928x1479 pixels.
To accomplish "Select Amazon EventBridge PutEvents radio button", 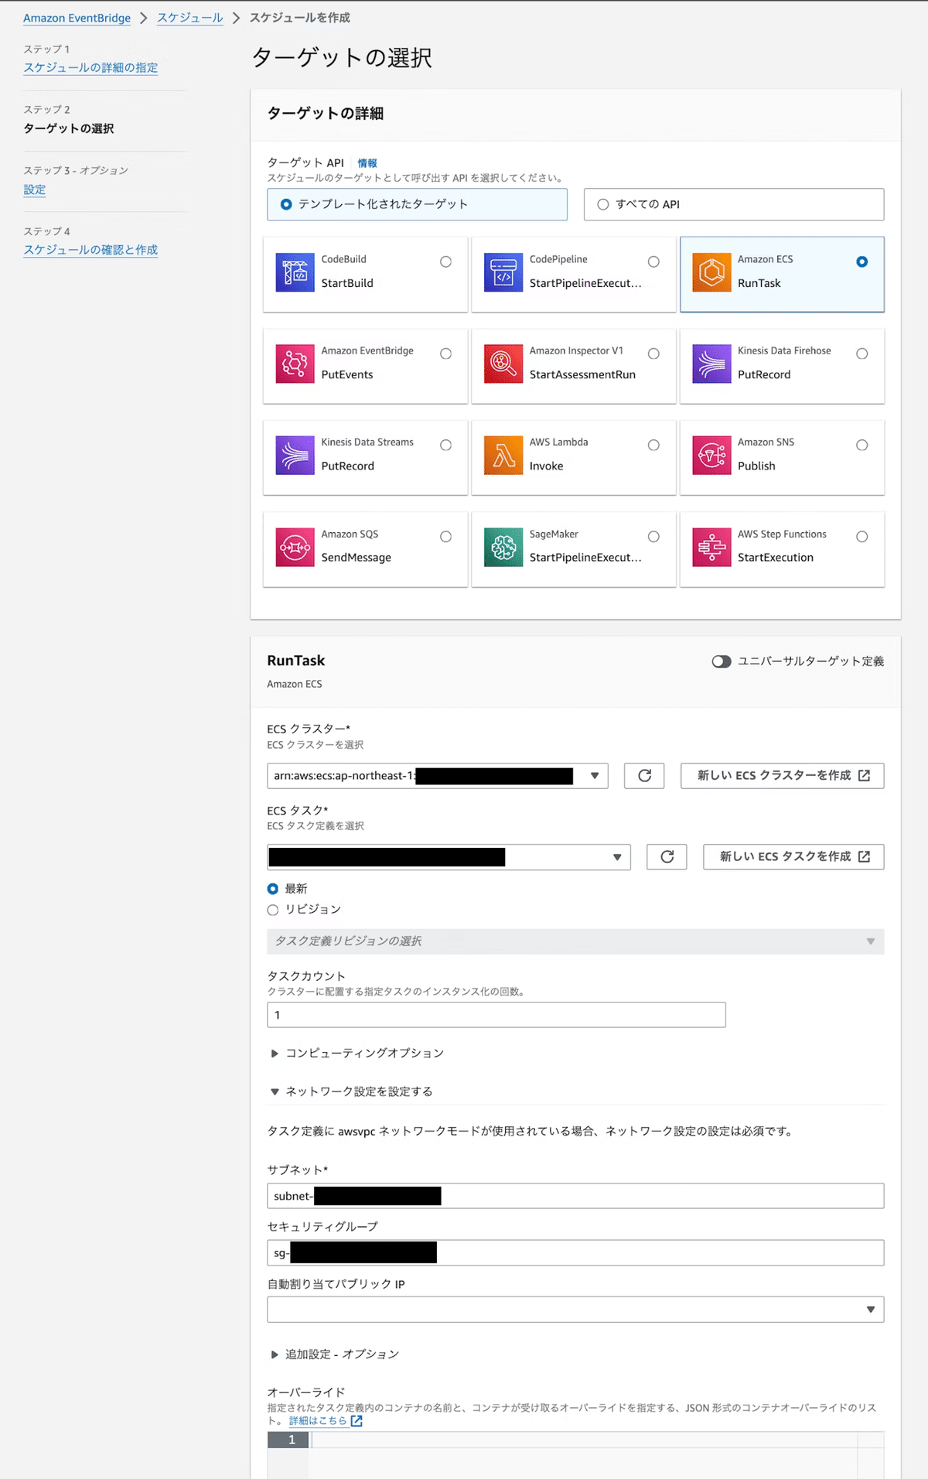I will 446,354.
